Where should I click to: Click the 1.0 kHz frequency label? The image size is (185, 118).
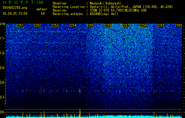click(x=2, y=53)
